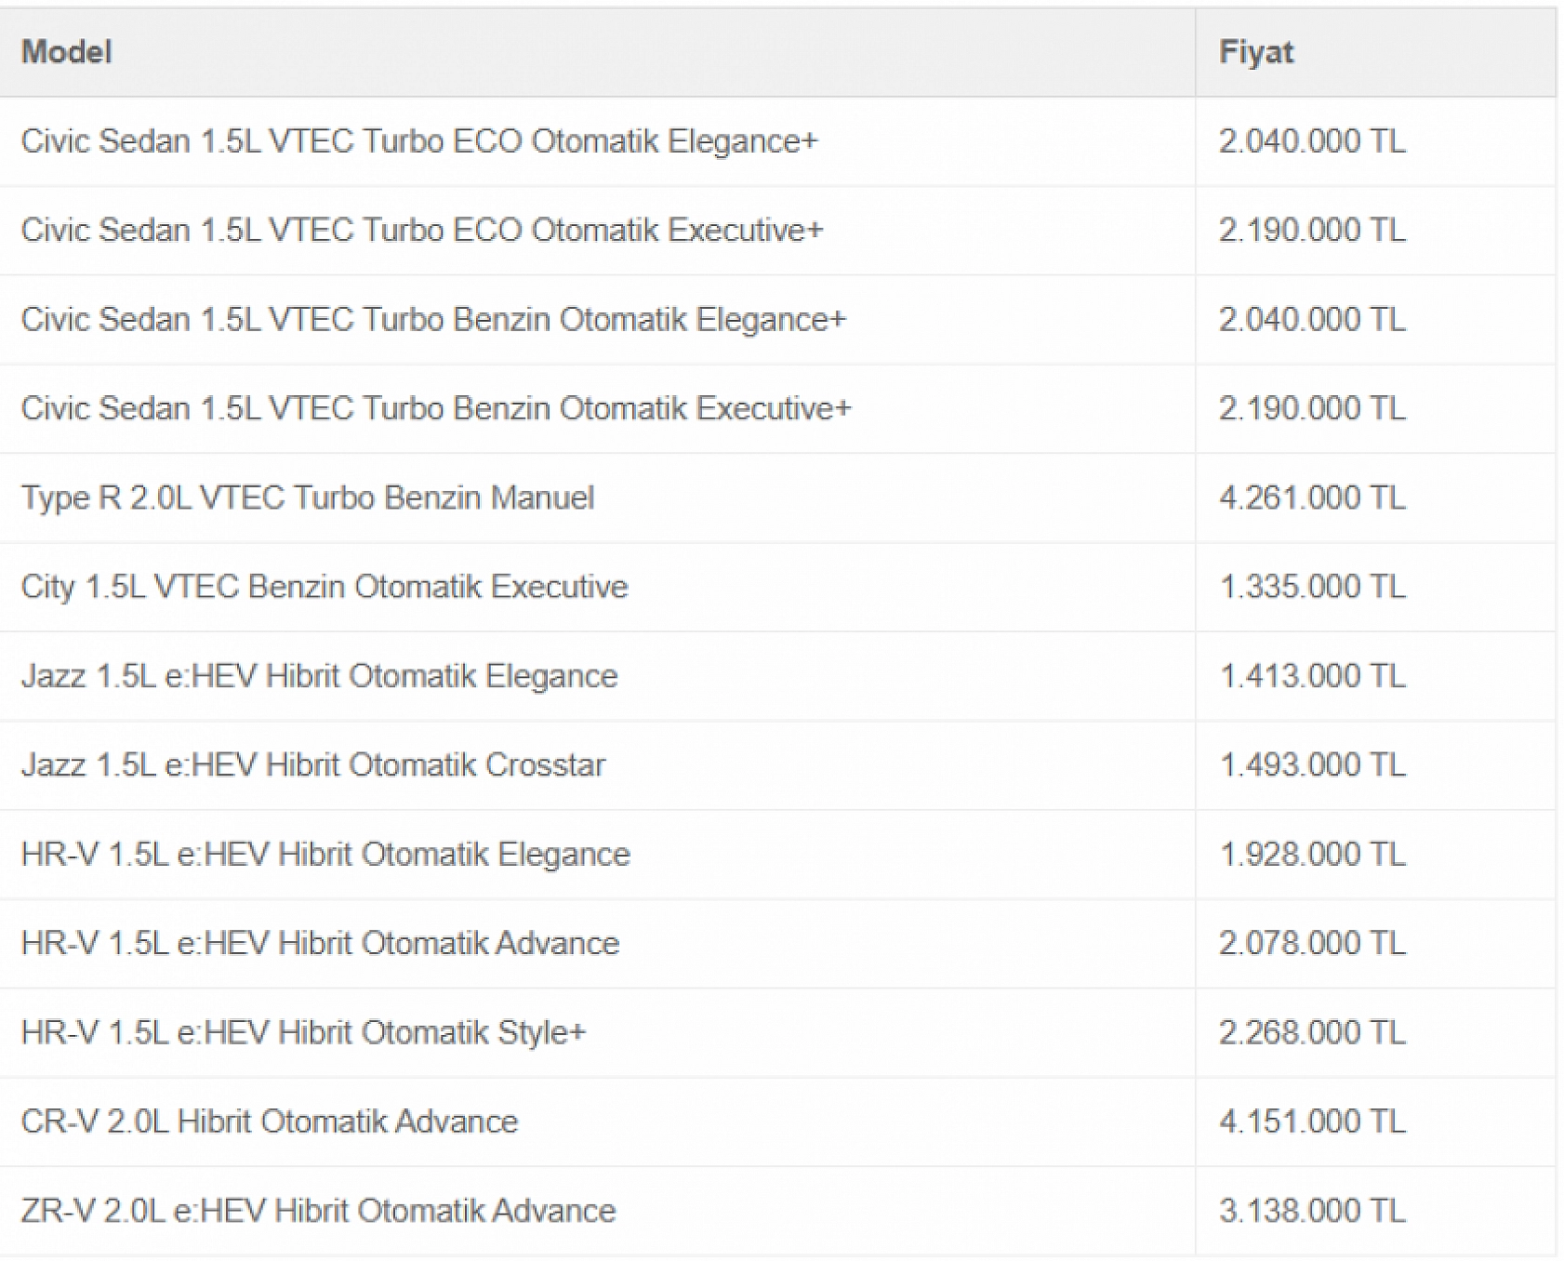Screen dimensions: 1564x1261
Task: Click the HR-V Style+ model name
Action: [303, 1033]
